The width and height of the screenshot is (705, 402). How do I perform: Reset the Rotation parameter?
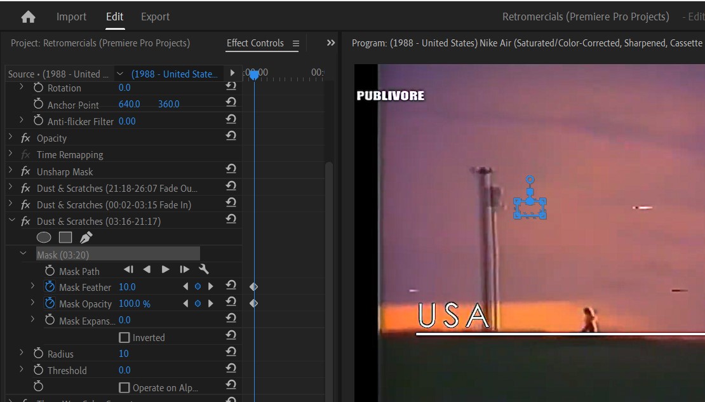231,86
